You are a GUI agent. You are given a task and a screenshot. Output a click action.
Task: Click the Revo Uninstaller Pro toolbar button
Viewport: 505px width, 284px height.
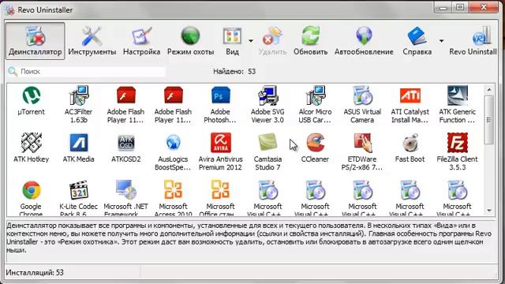click(x=473, y=40)
